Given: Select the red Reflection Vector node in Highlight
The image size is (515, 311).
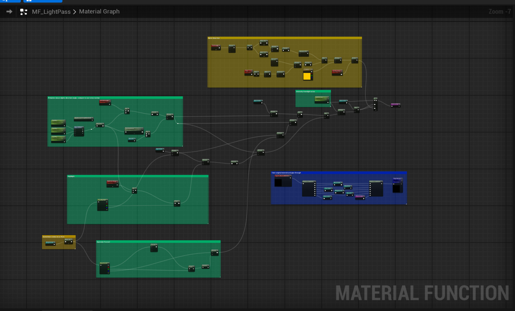Looking at the screenshot, I should tap(112, 184).
